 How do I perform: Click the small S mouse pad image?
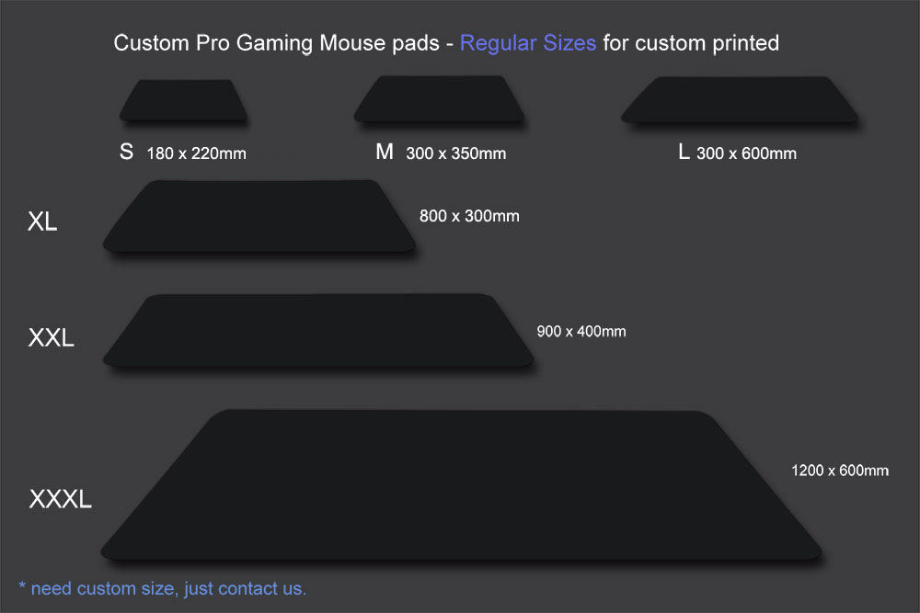(x=183, y=101)
